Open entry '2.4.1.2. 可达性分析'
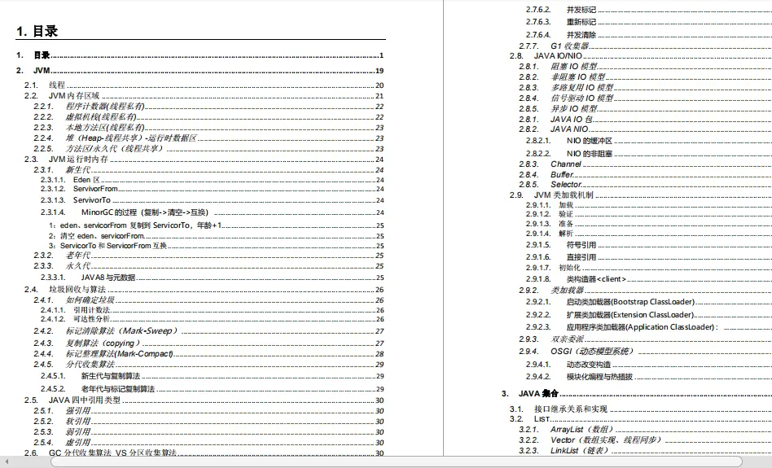The width and height of the screenshot is (772, 468). point(213,319)
